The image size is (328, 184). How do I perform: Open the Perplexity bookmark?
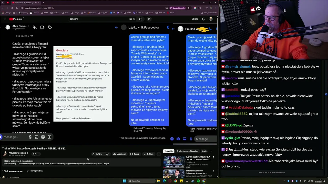click(x=23, y=13)
